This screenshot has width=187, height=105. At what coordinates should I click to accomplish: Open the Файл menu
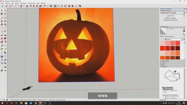click(x=2, y=3)
